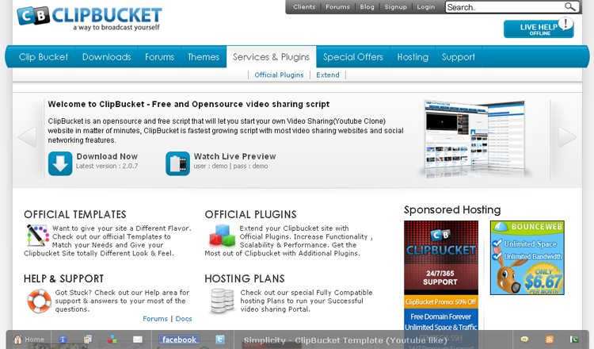Click the Signup link in top bar
The width and height of the screenshot is (594, 349).
click(x=395, y=7)
